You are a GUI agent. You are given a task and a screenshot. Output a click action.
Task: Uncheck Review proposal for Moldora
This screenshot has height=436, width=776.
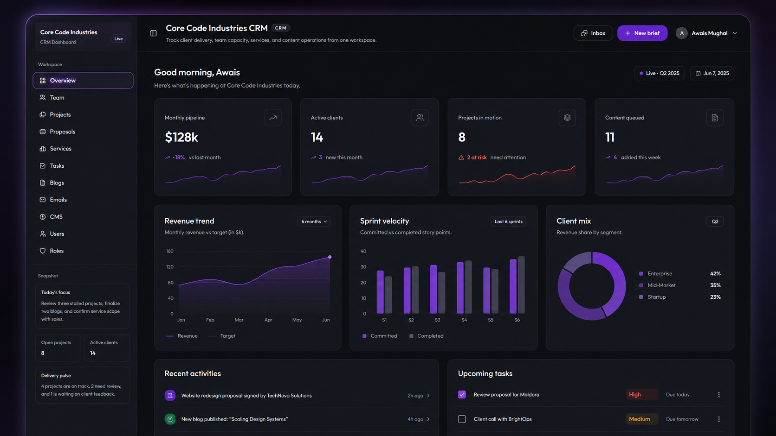pos(462,395)
